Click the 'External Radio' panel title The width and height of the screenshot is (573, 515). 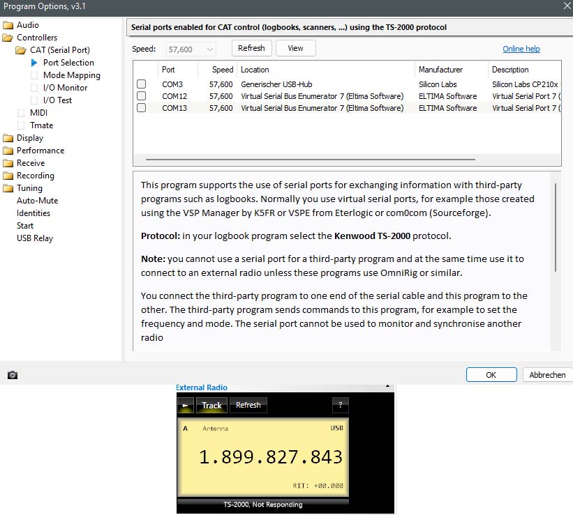click(202, 387)
